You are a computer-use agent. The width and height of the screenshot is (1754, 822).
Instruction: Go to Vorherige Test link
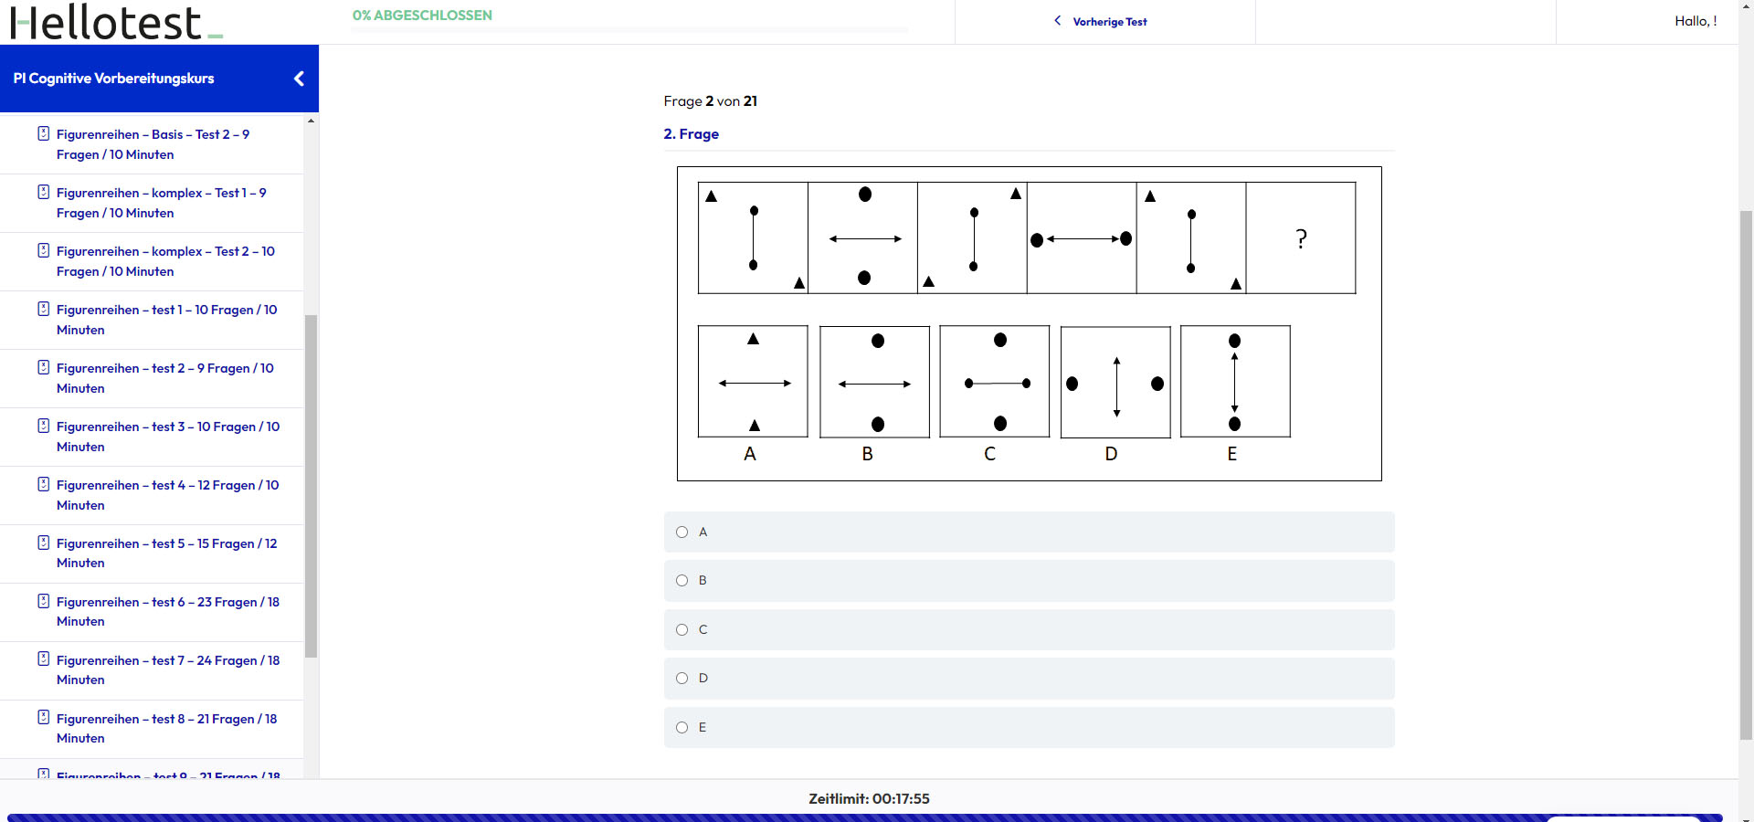click(1109, 22)
